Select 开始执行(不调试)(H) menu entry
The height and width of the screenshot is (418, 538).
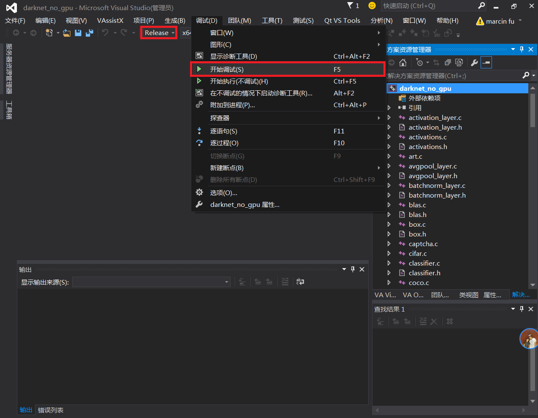coord(288,81)
